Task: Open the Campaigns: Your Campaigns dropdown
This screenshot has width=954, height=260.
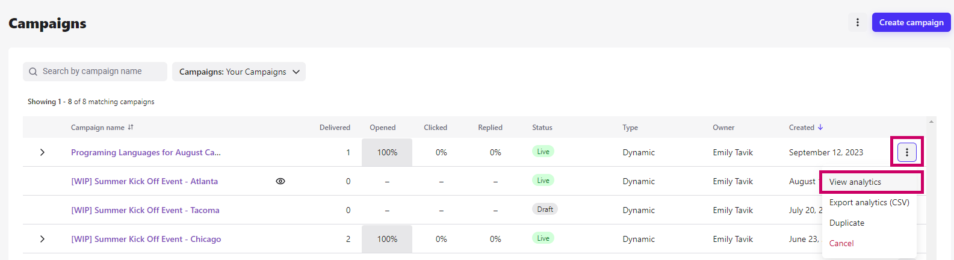Action: point(239,72)
